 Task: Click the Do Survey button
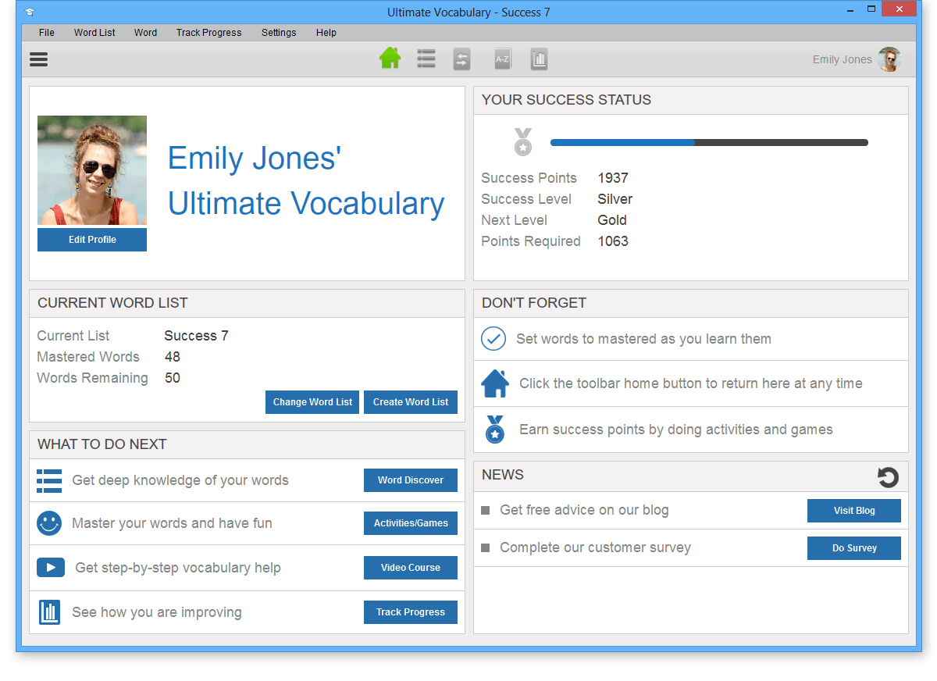(854, 548)
